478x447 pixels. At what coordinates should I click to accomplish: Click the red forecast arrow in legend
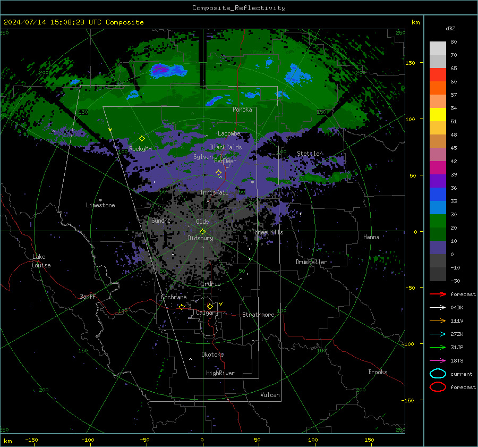[x=438, y=294]
